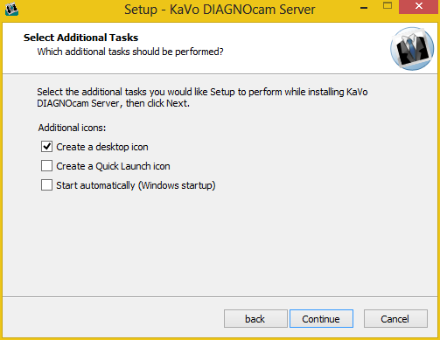Click the 'Create a desktop icon' label text
Screen dimensions: 440x340
[102, 147]
